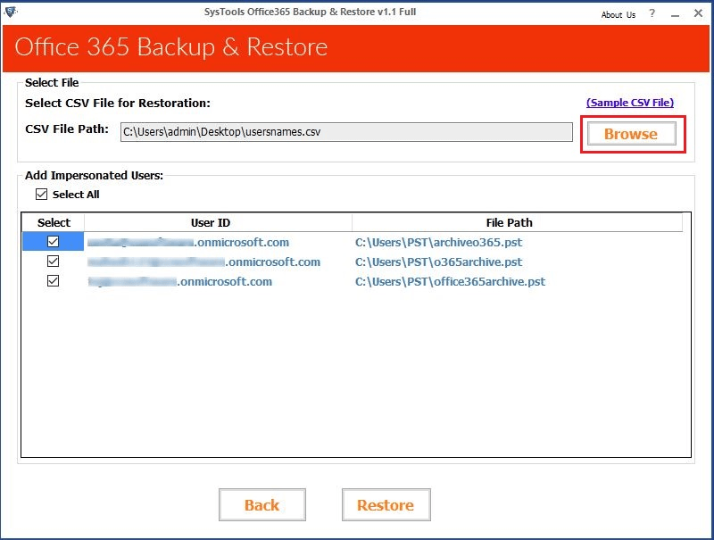Screen dimensions: 714x540
Task: Sort by the File Path column header
Action: coord(509,222)
